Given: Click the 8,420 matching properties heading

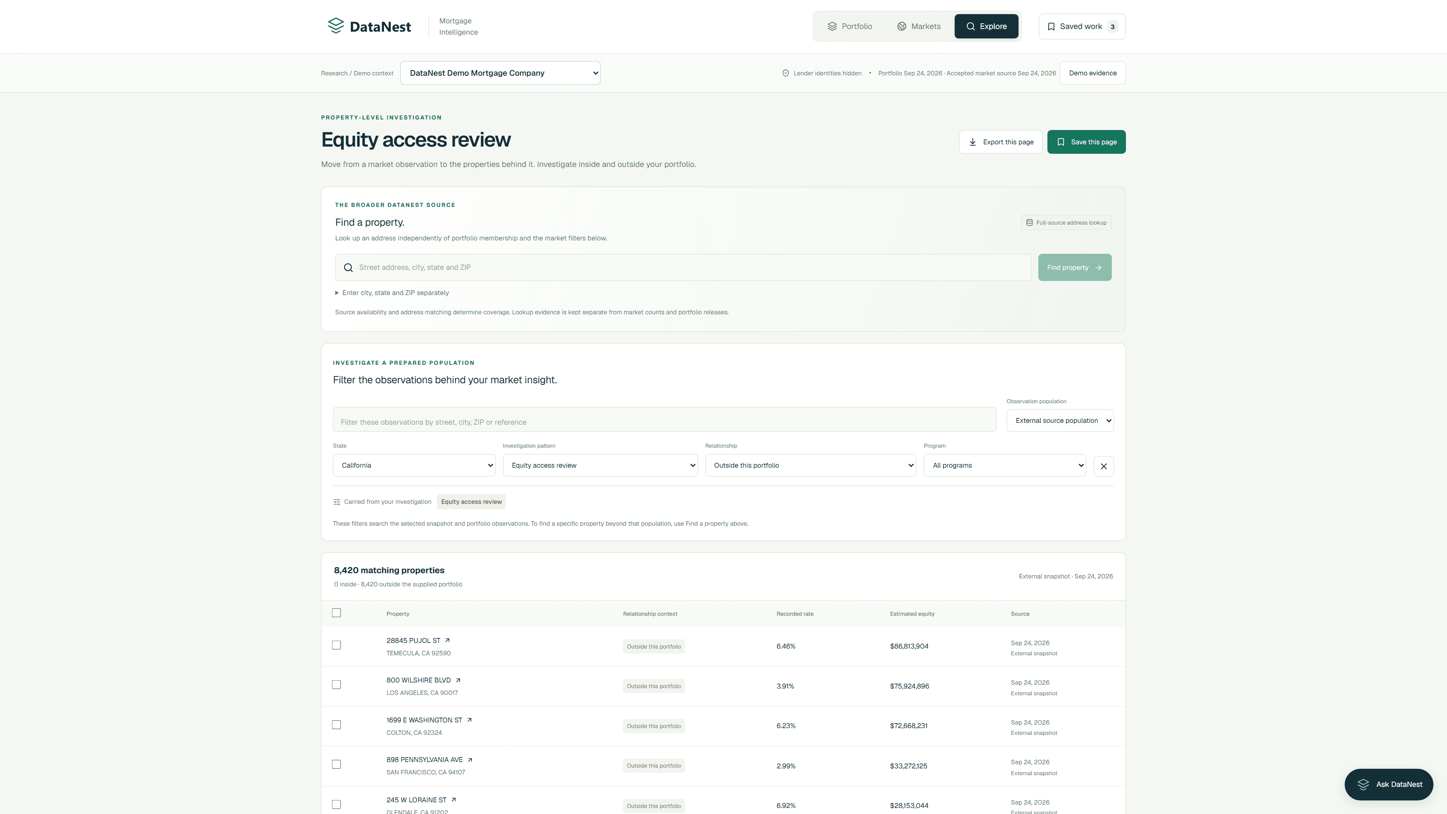Looking at the screenshot, I should coord(389,570).
